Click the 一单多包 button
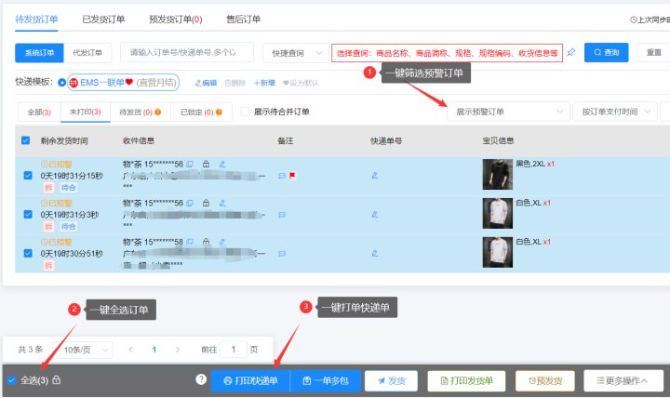 click(x=326, y=380)
